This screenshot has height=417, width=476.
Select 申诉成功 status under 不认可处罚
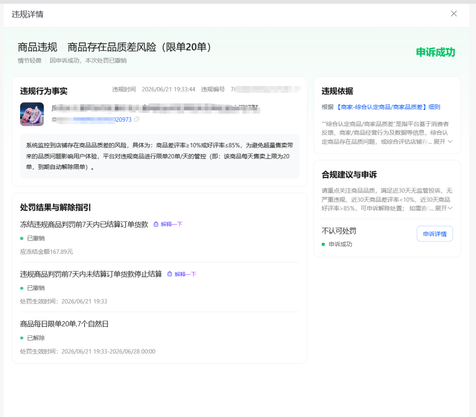(340, 244)
